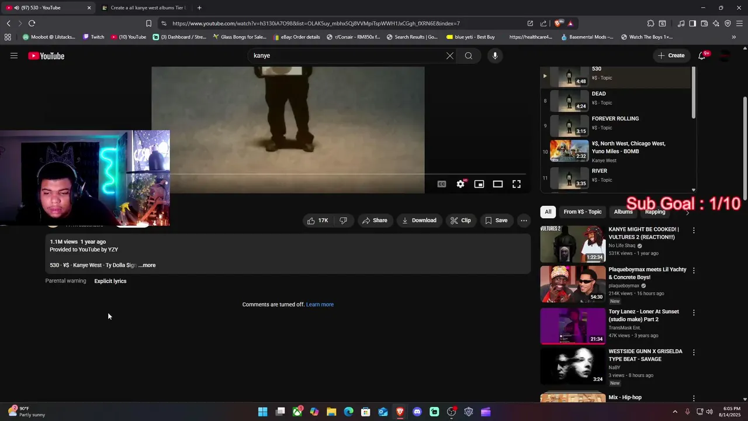Clear the 'kanye' search text with X
Viewport: 748px width, 421px height.
point(450,56)
